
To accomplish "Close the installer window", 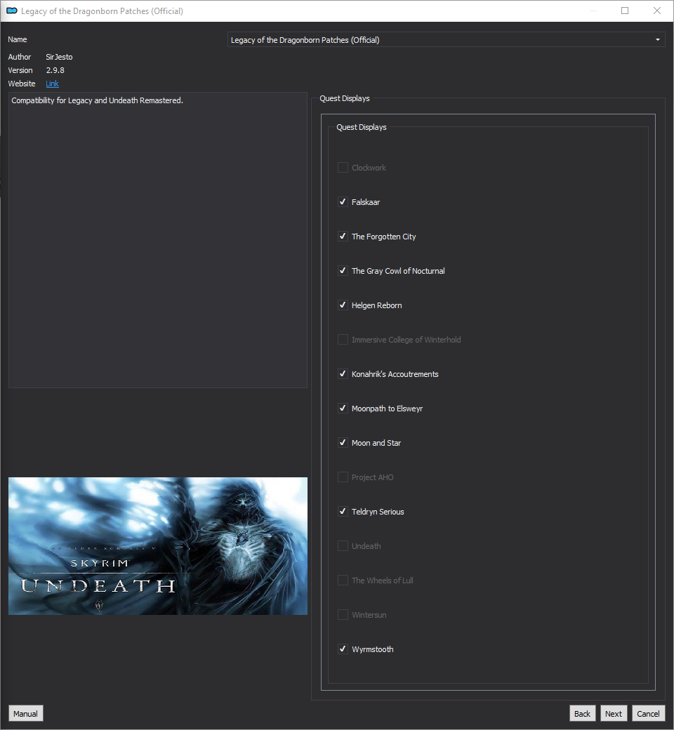I will pyautogui.click(x=657, y=11).
